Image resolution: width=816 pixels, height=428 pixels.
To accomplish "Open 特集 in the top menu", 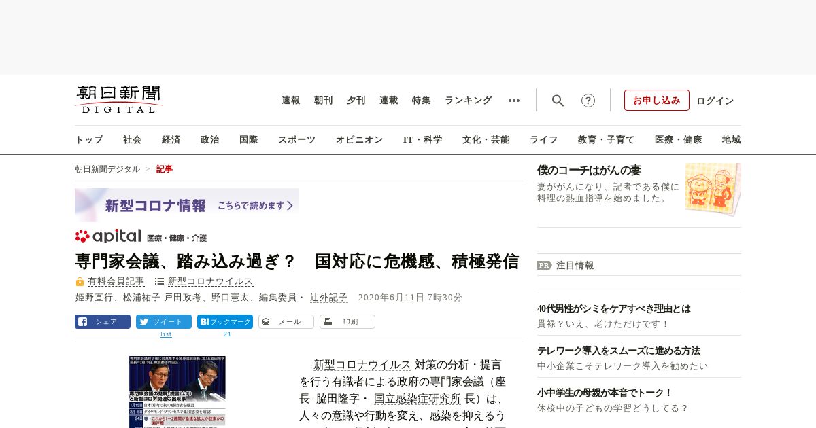I will [x=422, y=100].
